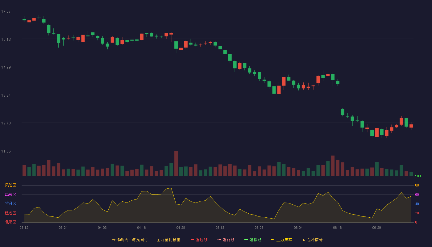Click the green 强撑线 legend line marker
432x247 pixels.
pyautogui.click(x=246, y=240)
